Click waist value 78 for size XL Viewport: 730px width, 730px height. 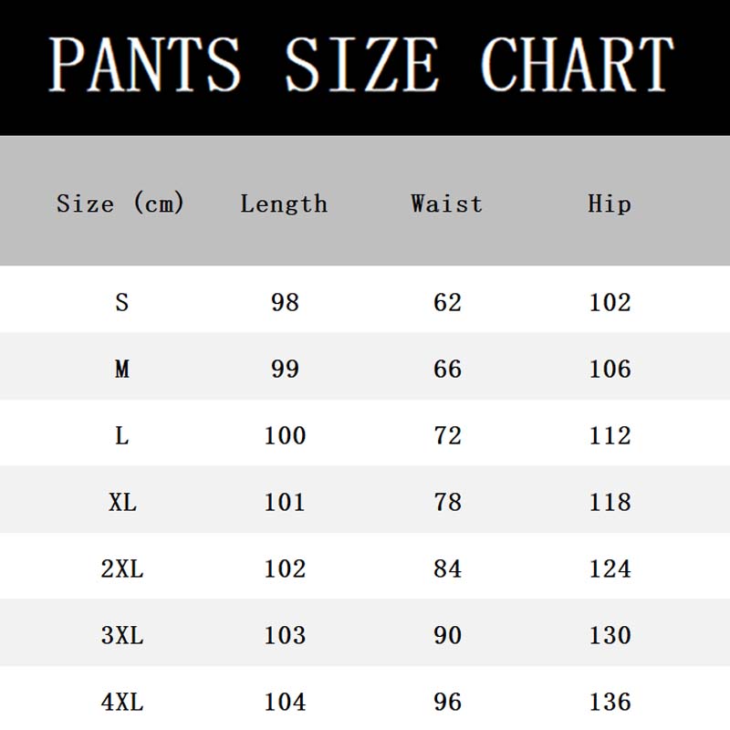point(447,503)
